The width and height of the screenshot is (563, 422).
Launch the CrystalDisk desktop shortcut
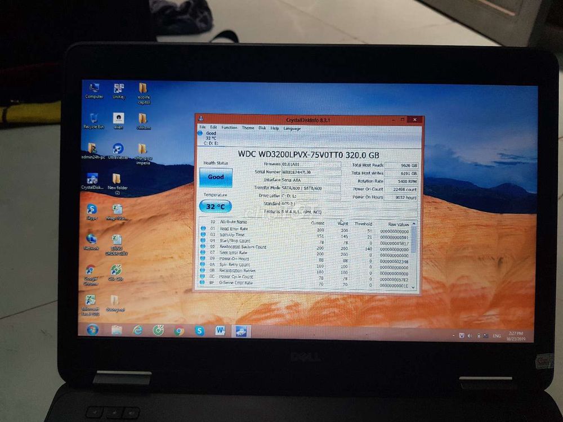click(92, 181)
